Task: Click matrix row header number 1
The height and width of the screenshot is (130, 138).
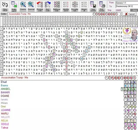Action: tap(1, 29)
